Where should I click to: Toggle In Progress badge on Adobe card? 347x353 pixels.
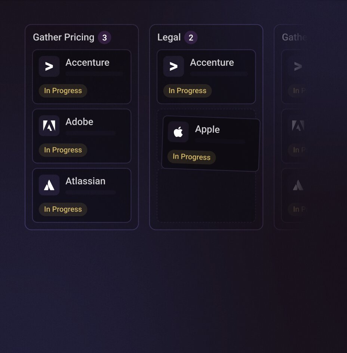[x=63, y=150]
